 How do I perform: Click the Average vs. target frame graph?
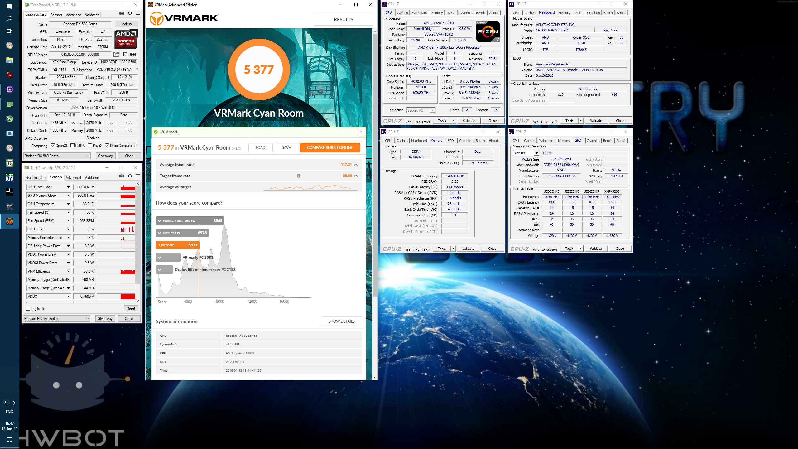tap(310, 187)
